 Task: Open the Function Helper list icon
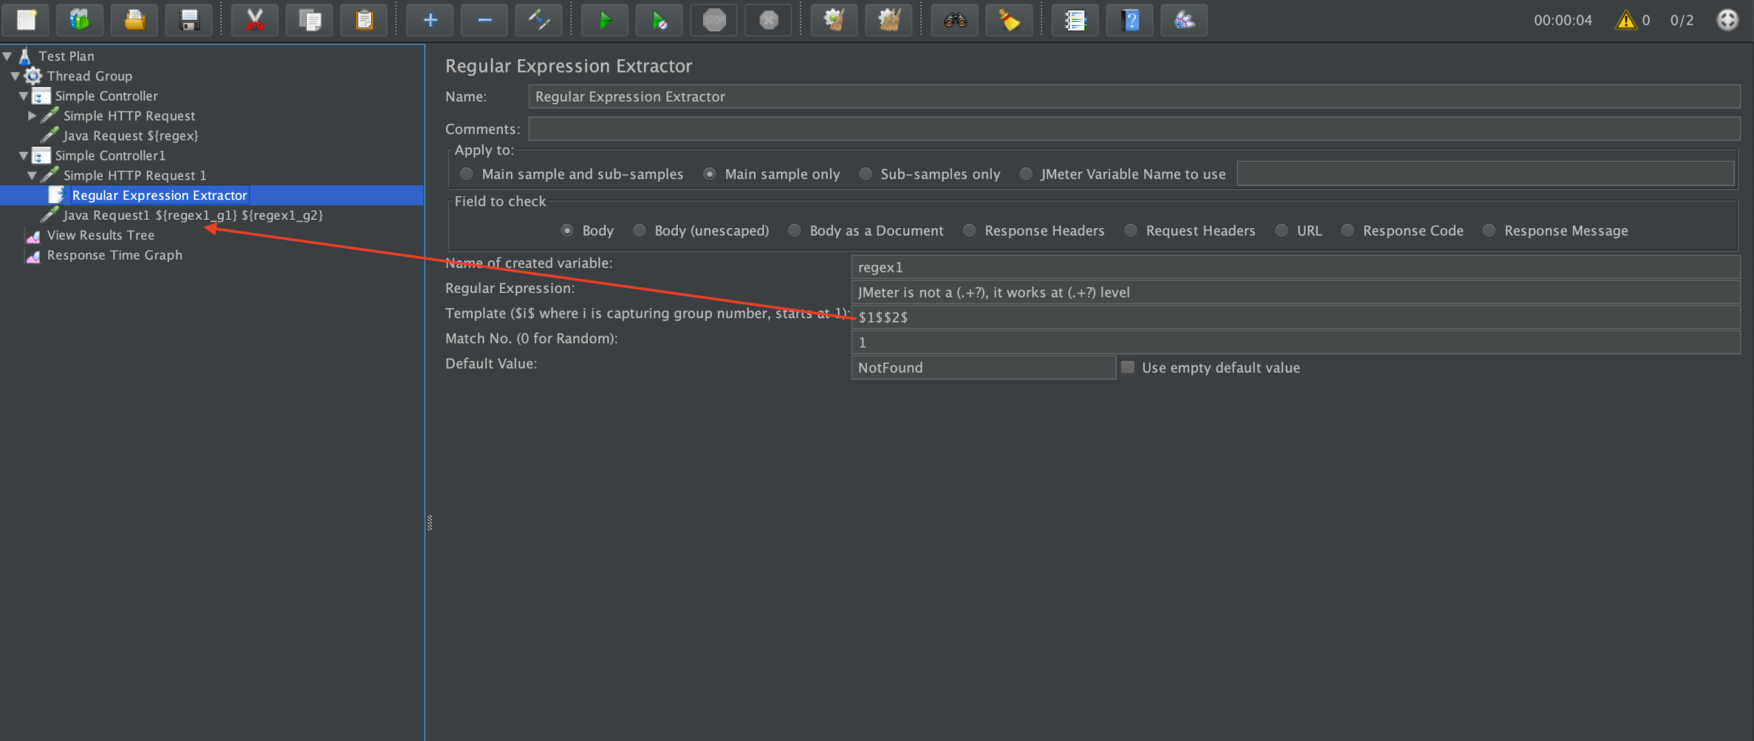tap(1075, 20)
